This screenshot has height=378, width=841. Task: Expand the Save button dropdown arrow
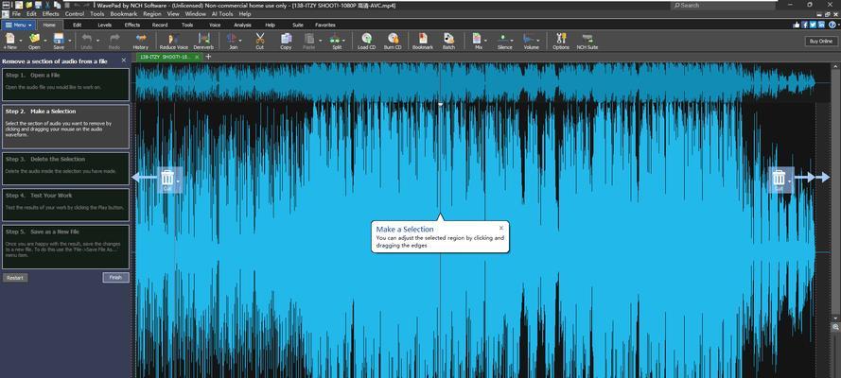coord(69,40)
